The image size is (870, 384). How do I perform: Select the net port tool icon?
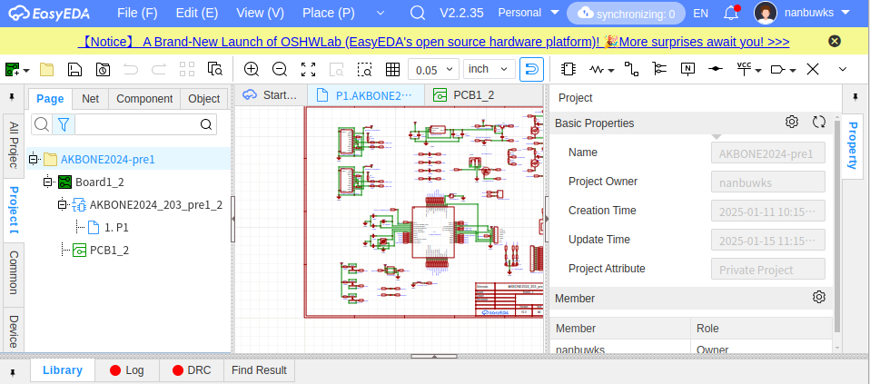(x=778, y=69)
